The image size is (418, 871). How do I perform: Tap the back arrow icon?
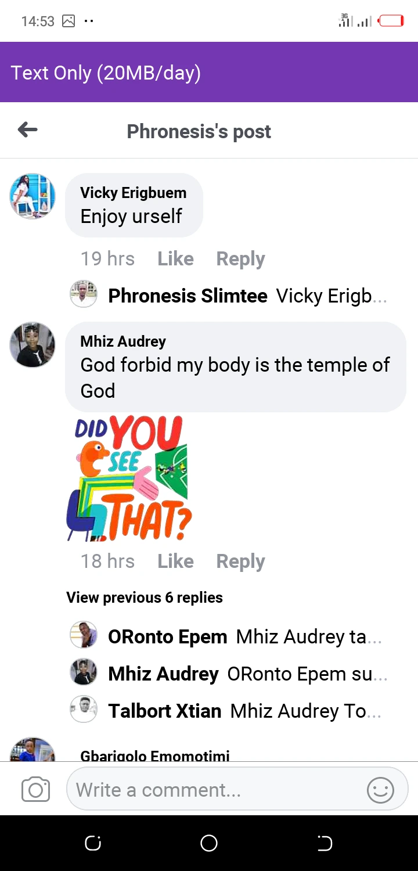28,130
